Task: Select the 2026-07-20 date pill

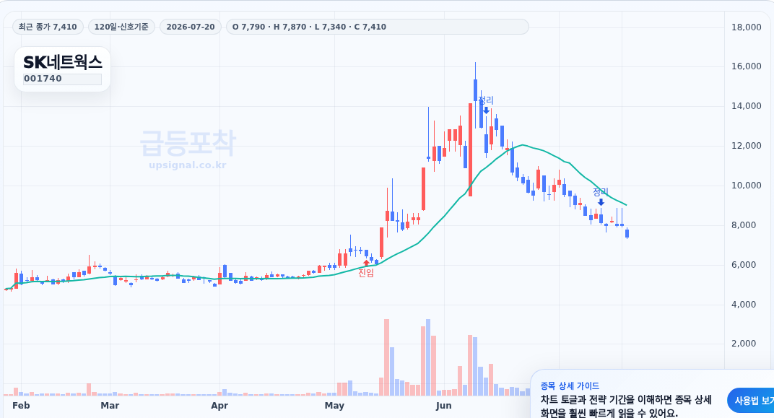Action: [191, 27]
